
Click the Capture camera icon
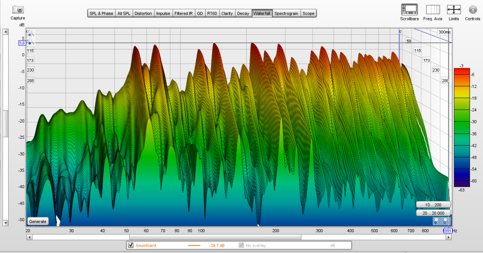(x=18, y=10)
